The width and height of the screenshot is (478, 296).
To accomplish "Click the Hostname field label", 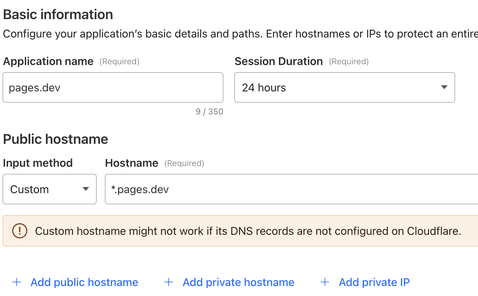I will pyautogui.click(x=131, y=163).
